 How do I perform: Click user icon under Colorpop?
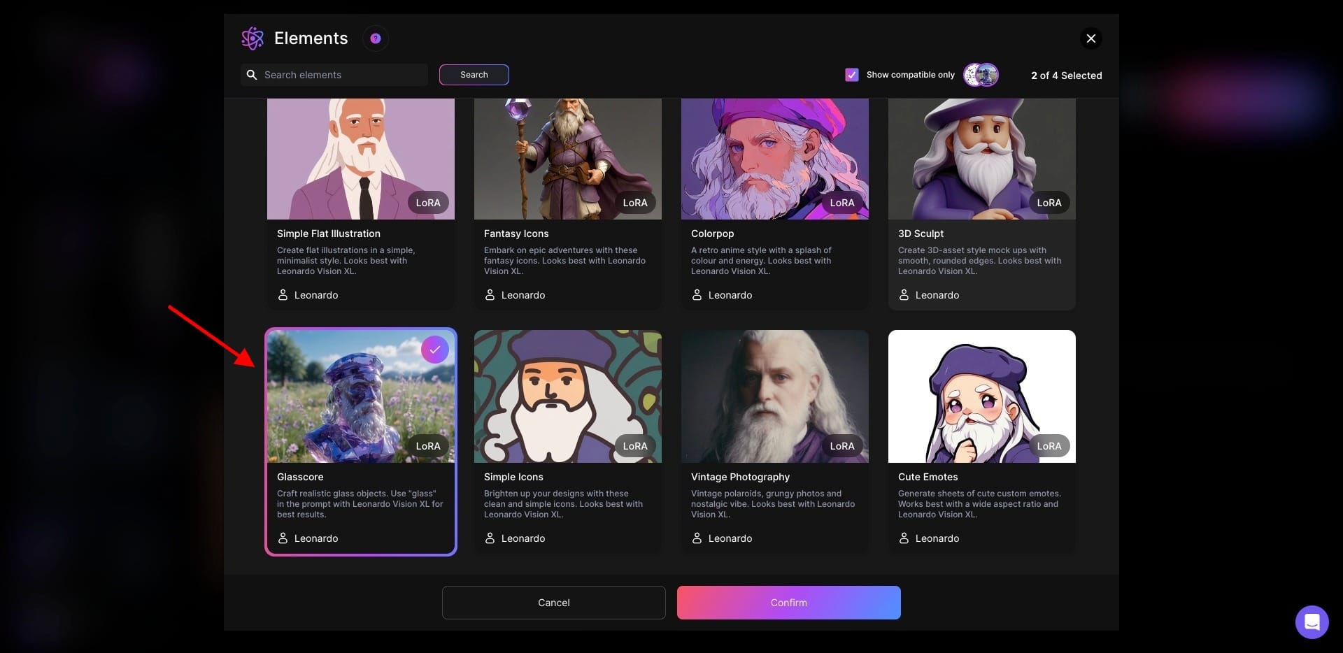point(697,295)
